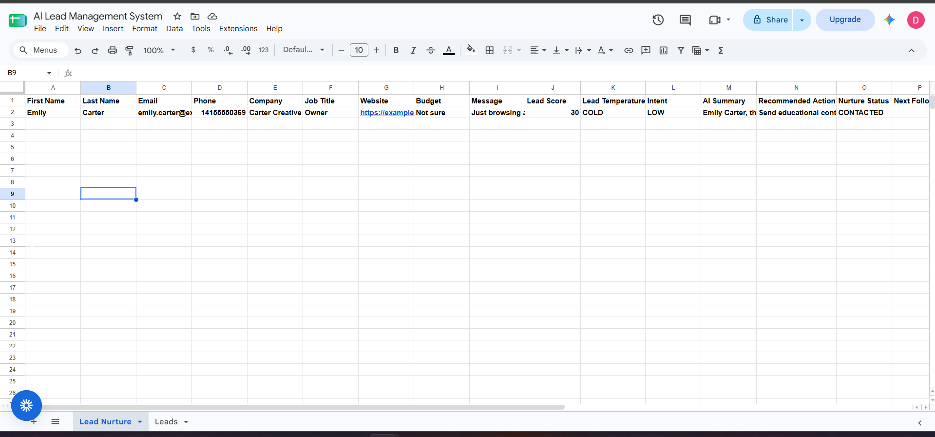Viewport: 935px width, 437px height.
Task: Open the https://example website link
Action: tap(387, 113)
